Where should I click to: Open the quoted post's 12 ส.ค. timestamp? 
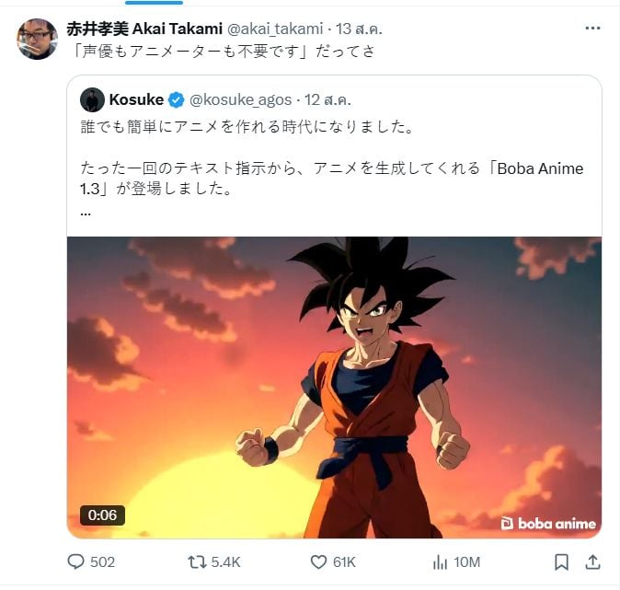click(327, 99)
